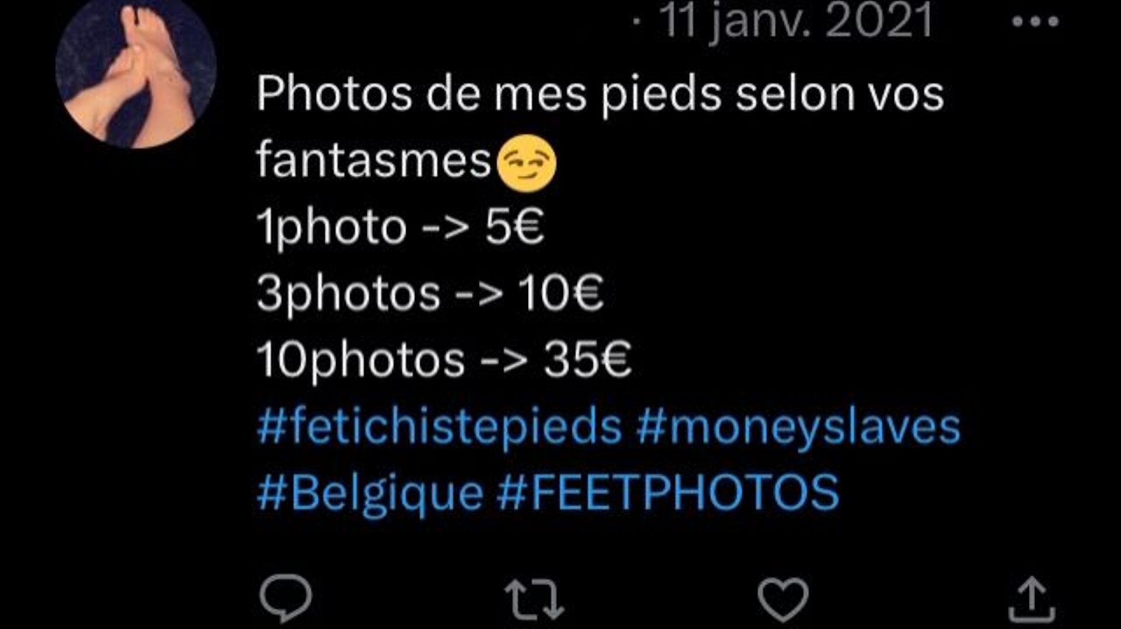Open the #Belgique hashtag
The width and height of the screenshot is (1121, 629).
(x=370, y=493)
